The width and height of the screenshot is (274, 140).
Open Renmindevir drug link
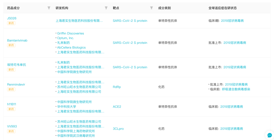click(16, 84)
